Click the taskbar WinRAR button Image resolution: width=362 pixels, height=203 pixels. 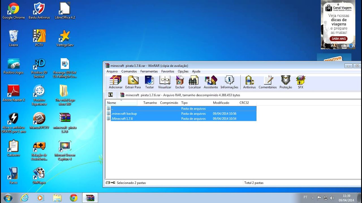[x=90, y=198]
